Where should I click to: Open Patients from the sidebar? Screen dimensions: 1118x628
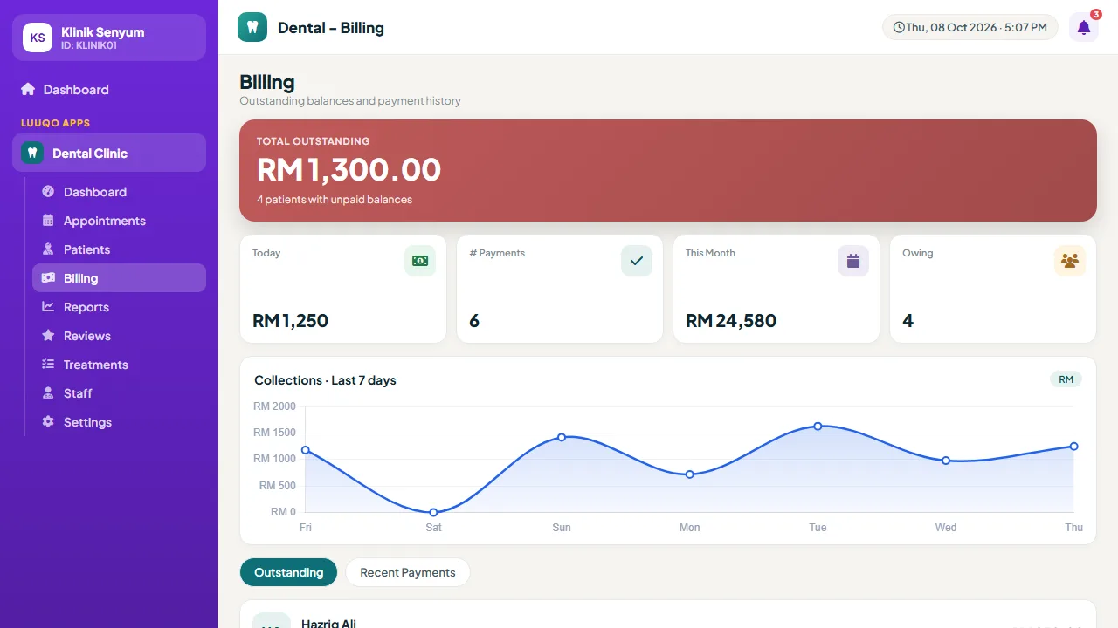coord(119,249)
